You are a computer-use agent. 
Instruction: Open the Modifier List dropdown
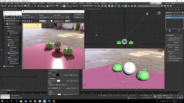pyautogui.click(x=174, y=15)
